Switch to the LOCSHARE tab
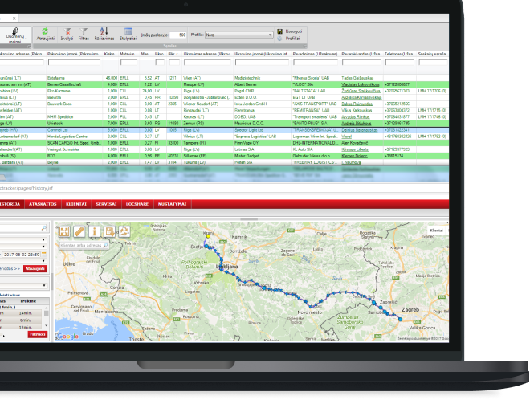Screen dimensions: 530x400 click(x=137, y=204)
